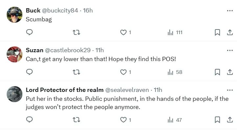Open more menu on Lord Protector's tweet

(230, 90)
